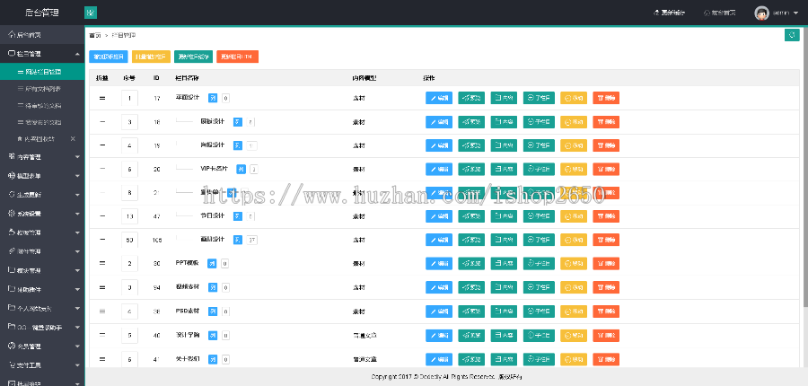The width and height of the screenshot is (808, 386).
Task: Select 网站栏目管理 in the sidebar
Action: coord(43,71)
